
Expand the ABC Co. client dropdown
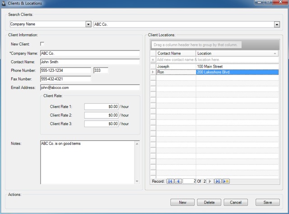276,24
